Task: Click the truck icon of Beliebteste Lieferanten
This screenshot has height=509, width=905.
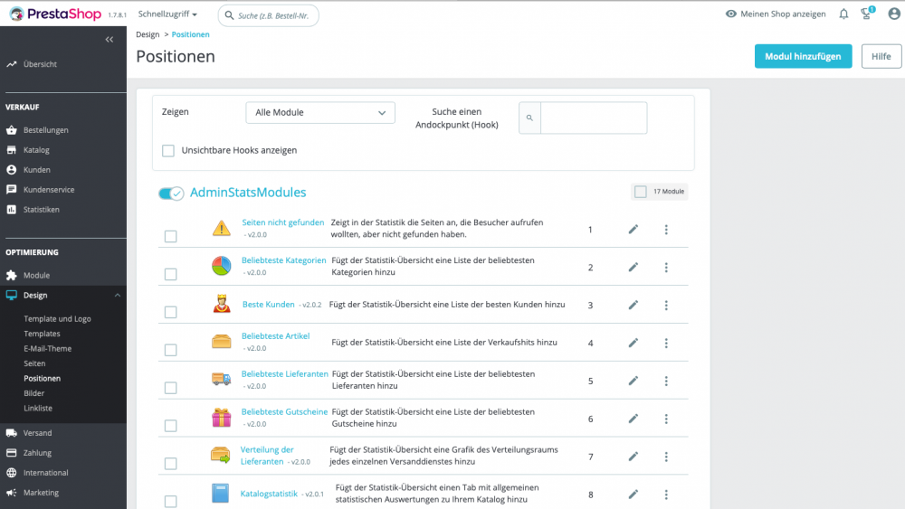Action: (221, 380)
